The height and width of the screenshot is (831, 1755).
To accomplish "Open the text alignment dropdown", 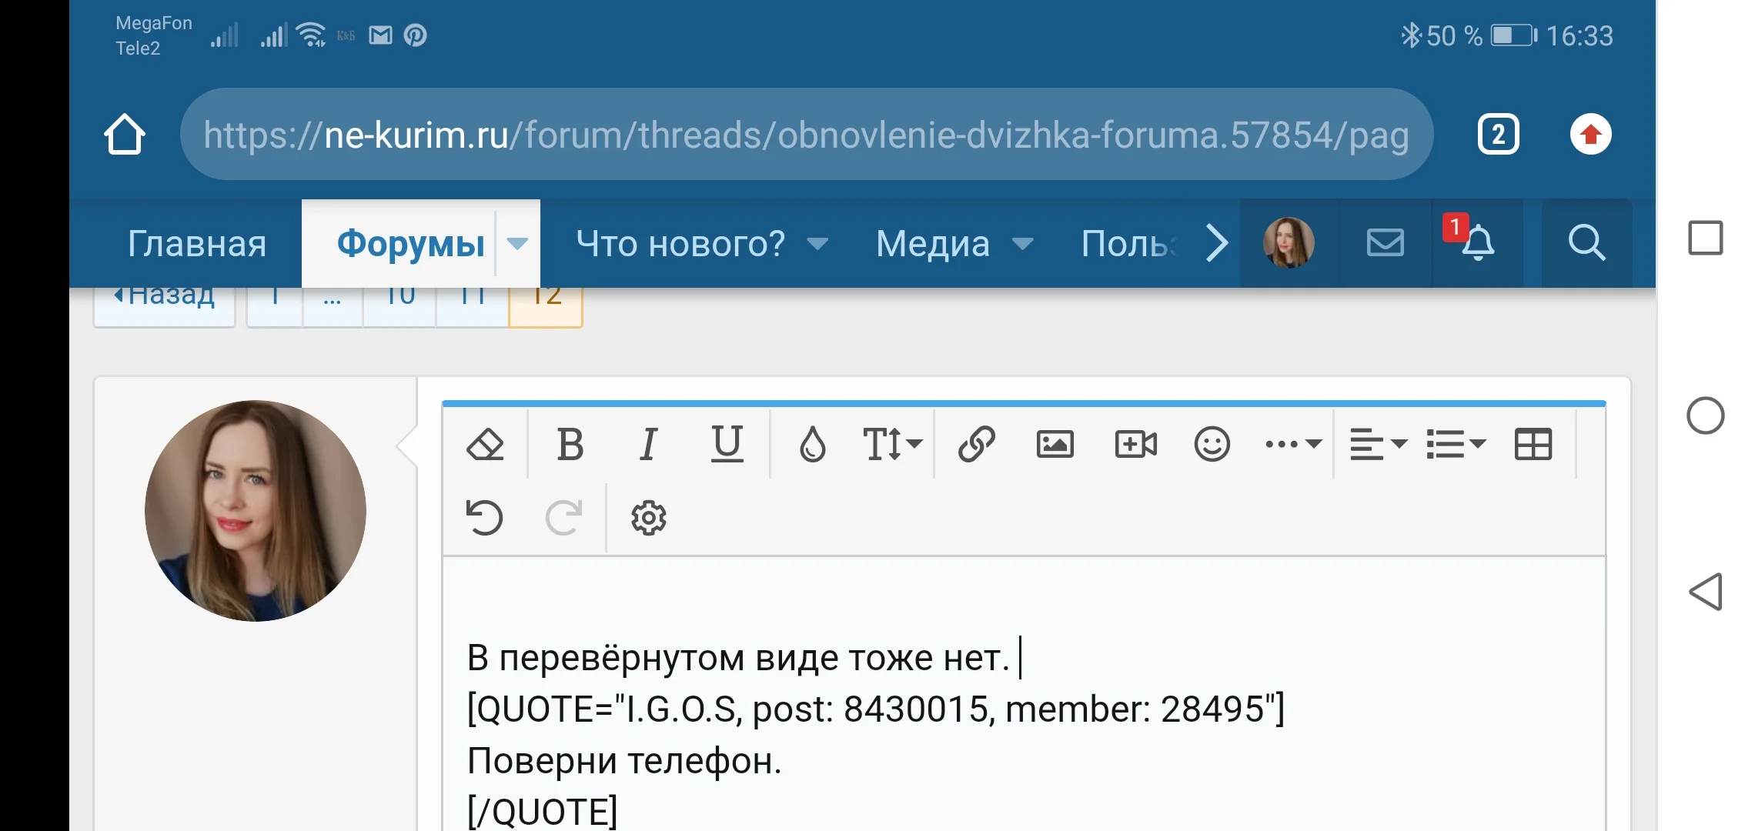I will (1378, 444).
